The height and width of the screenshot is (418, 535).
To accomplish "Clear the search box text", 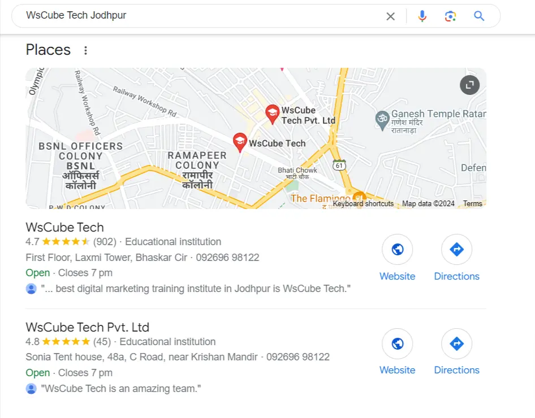I will [x=390, y=16].
